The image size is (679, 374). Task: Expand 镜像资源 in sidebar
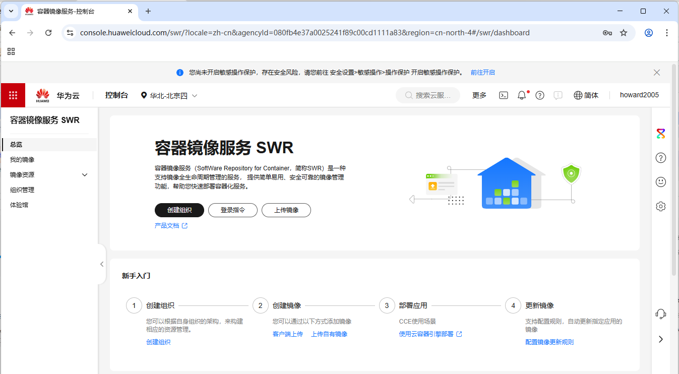tap(85, 175)
